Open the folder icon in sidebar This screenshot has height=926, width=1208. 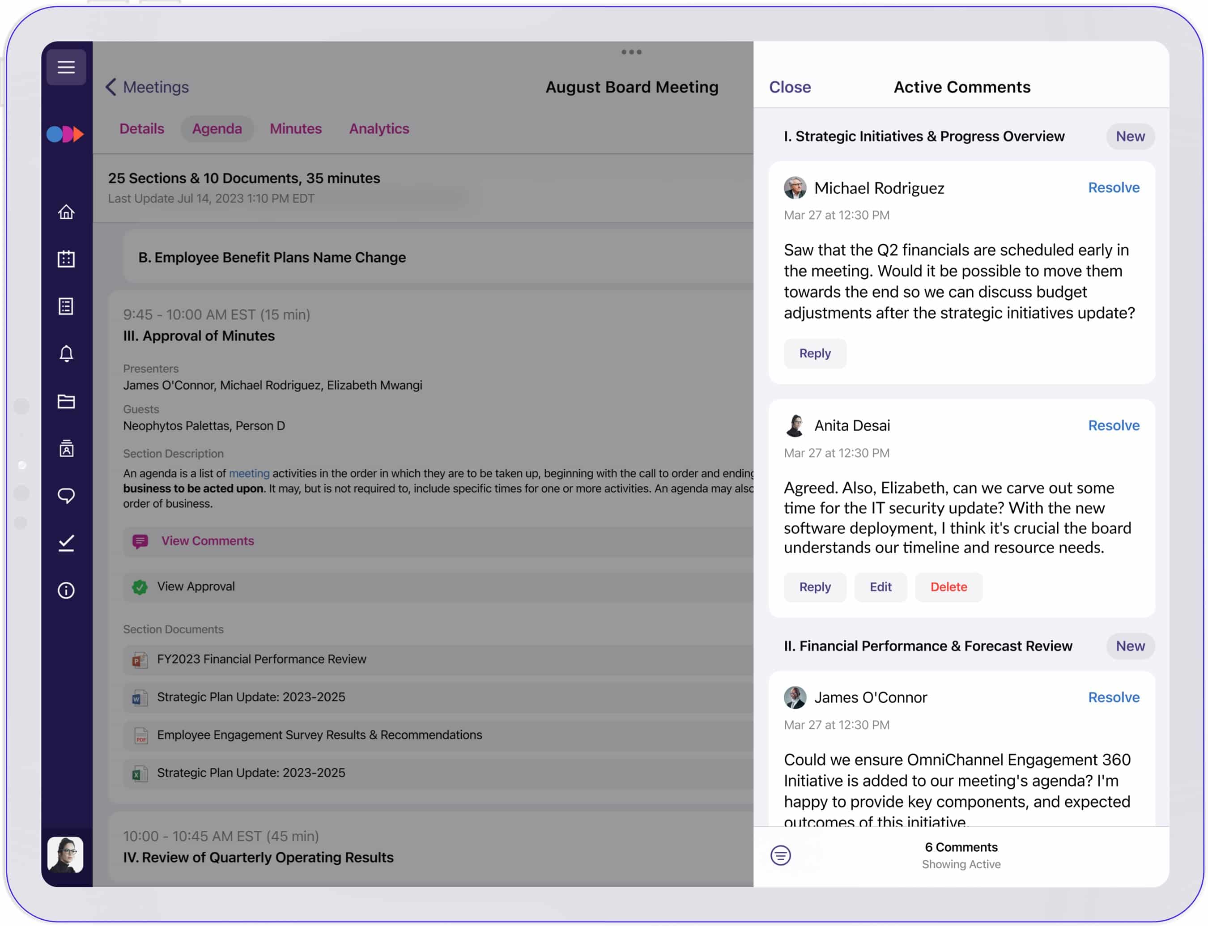coord(66,401)
